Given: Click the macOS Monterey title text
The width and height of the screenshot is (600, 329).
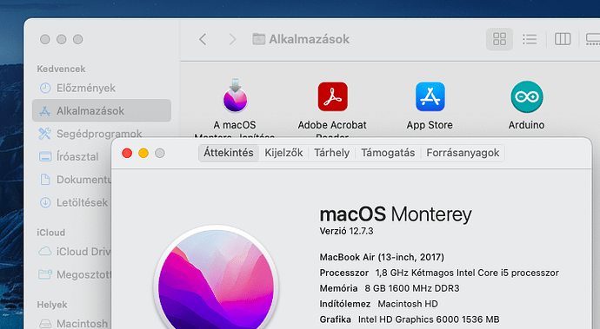Looking at the screenshot, I should click(396, 214).
